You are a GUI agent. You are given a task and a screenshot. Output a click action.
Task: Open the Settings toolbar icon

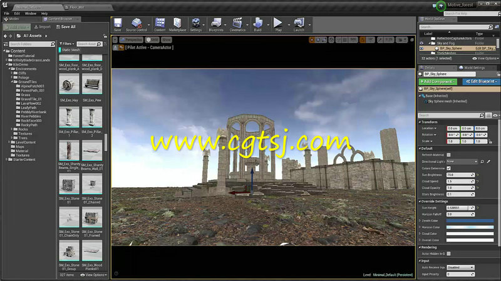point(196,24)
